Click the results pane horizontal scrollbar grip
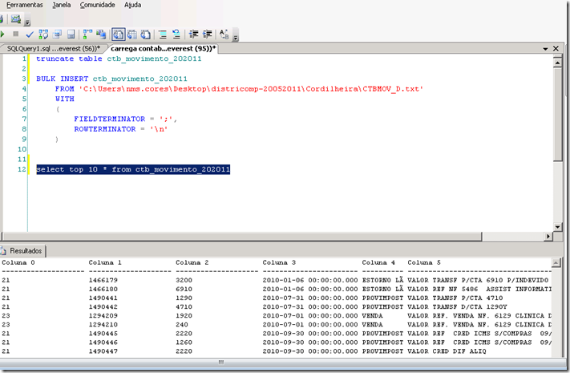570x373 pixels. (221, 363)
